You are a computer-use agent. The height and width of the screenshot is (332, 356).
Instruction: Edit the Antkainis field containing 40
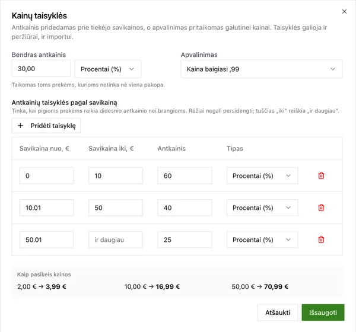pos(185,207)
